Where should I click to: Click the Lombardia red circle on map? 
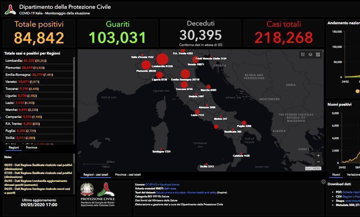tap(162, 59)
